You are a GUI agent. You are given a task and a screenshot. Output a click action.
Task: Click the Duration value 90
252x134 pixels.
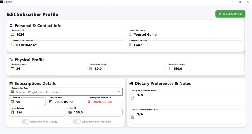(x=18, y=102)
